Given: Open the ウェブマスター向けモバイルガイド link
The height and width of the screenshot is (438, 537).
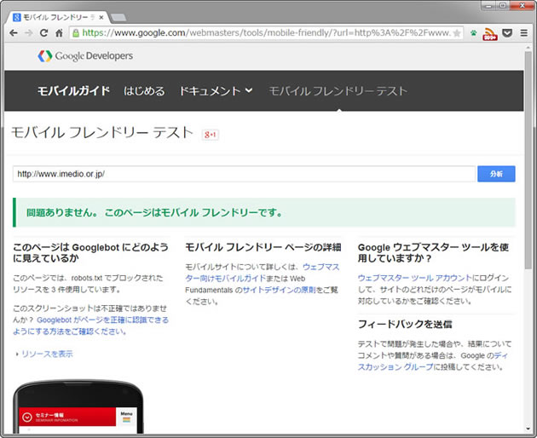Looking at the screenshot, I should tap(263, 273).
